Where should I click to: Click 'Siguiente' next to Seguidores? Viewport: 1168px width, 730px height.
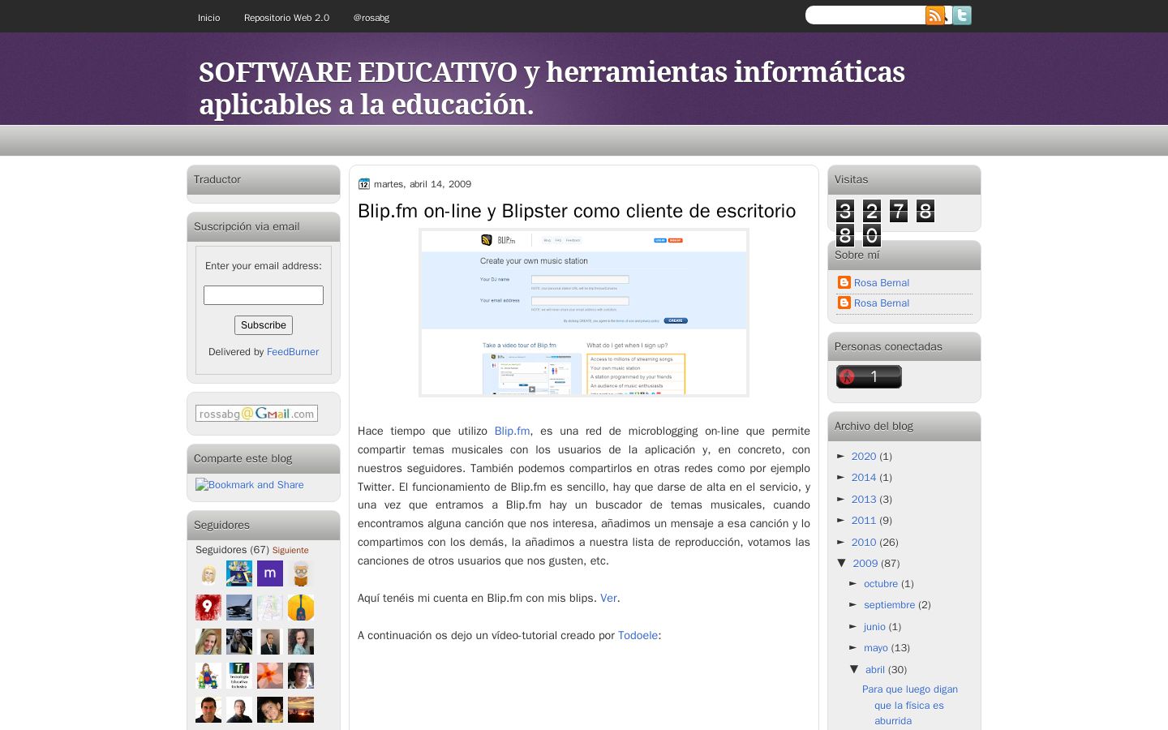coord(290,550)
